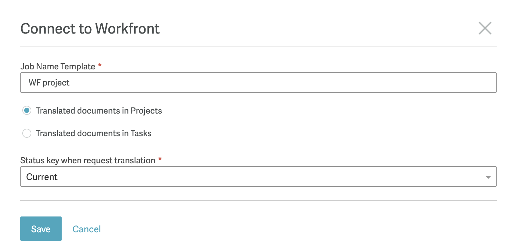Close the Connect to Workfront dialog
The width and height of the screenshot is (517, 251).
coord(485,28)
